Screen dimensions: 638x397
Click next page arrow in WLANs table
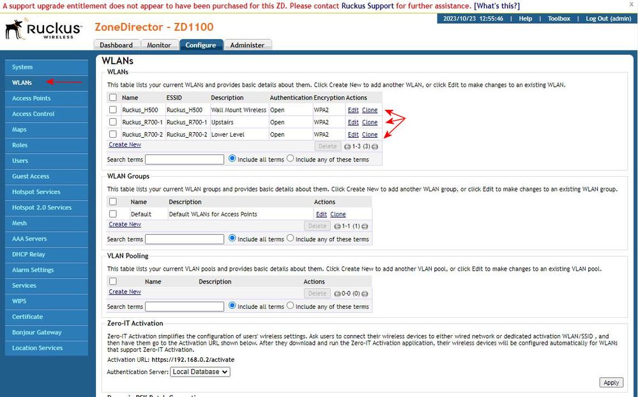coord(375,147)
